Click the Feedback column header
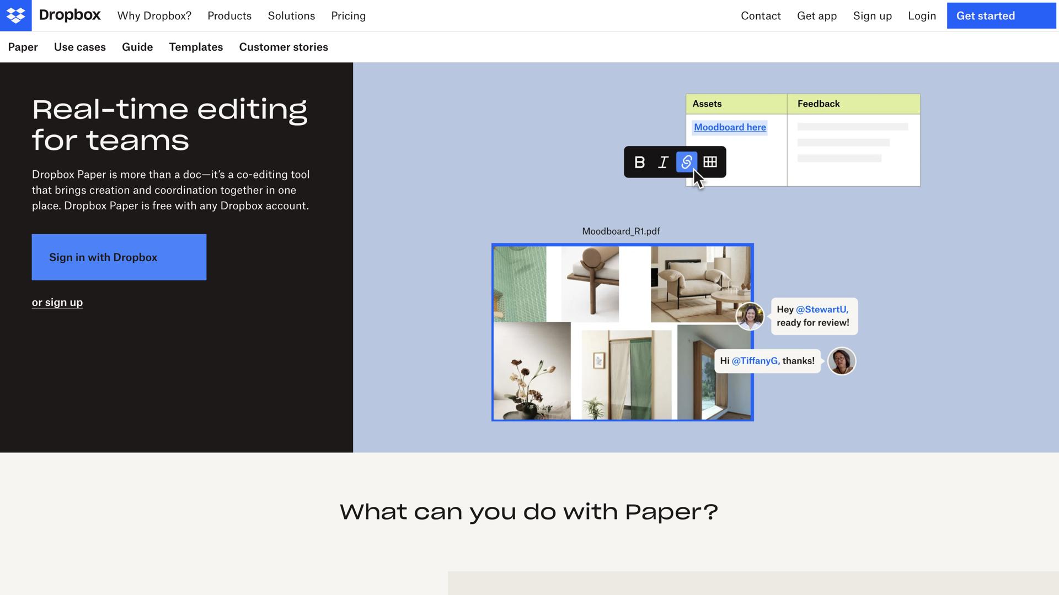This screenshot has width=1059, height=595. (x=817, y=104)
